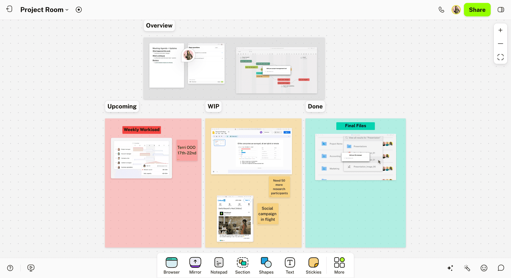Click the Weekly Workload red label
This screenshot has height=278, width=511.
(141, 130)
